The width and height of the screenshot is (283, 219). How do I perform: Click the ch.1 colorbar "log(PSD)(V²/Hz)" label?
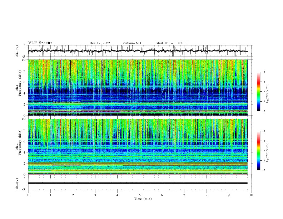(x=268, y=93)
